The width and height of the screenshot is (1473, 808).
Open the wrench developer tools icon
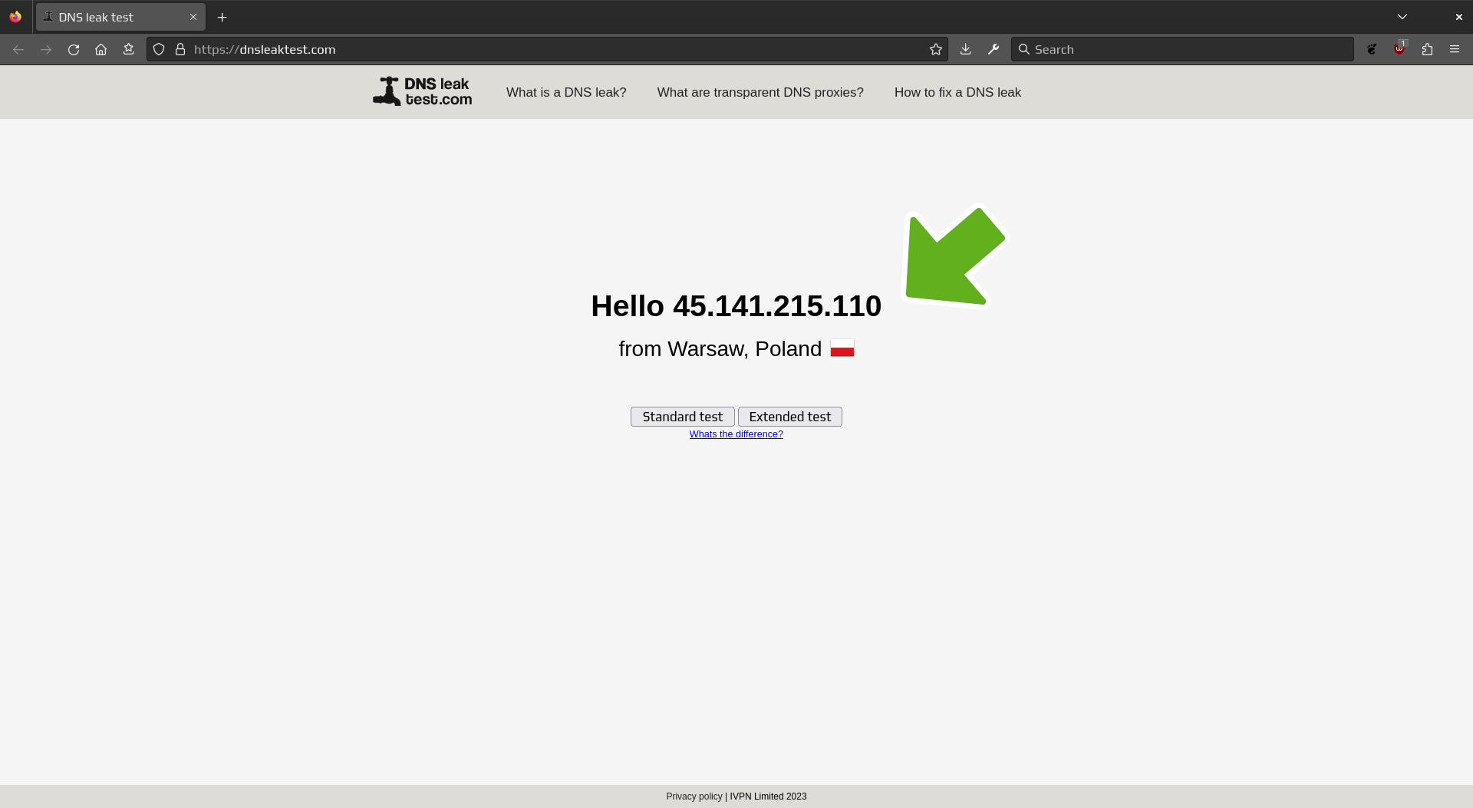994,49
